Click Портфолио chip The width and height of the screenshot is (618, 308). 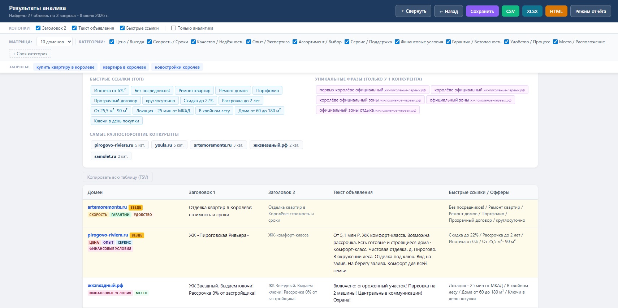click(268, 91)
